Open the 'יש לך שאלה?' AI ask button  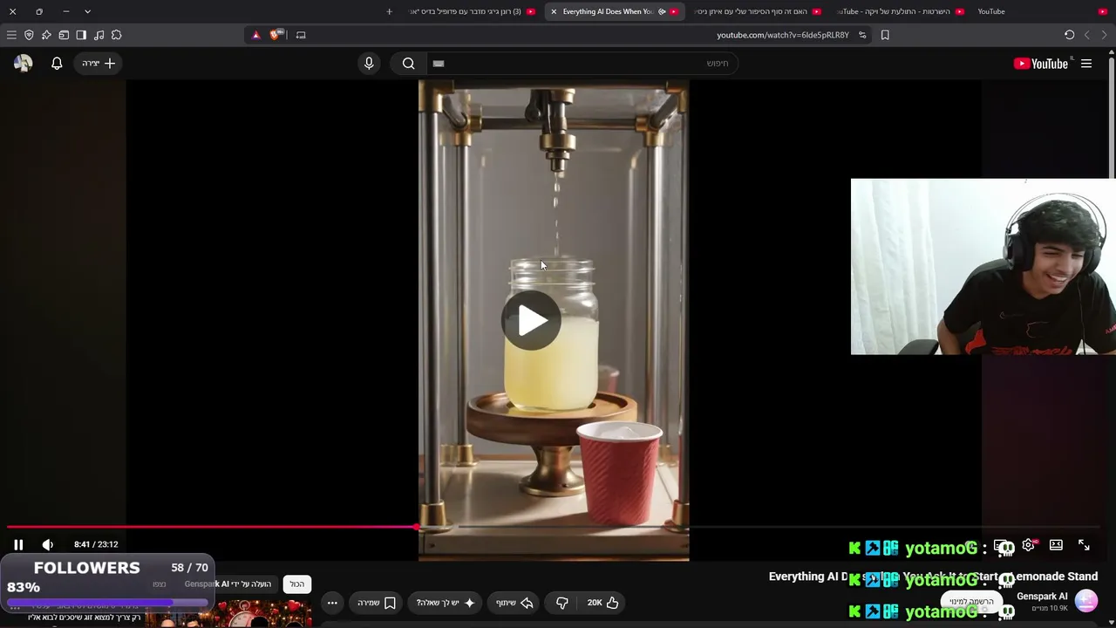pyautogui.click(x=446, y=603)
